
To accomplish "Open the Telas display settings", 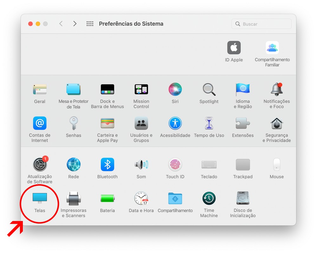I will pyautogui.click(x=40, y=198).
